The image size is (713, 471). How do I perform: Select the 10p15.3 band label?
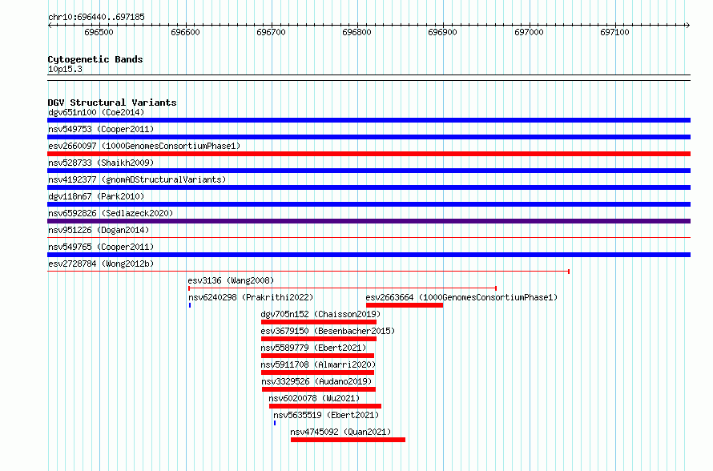[x=65, y=69]
